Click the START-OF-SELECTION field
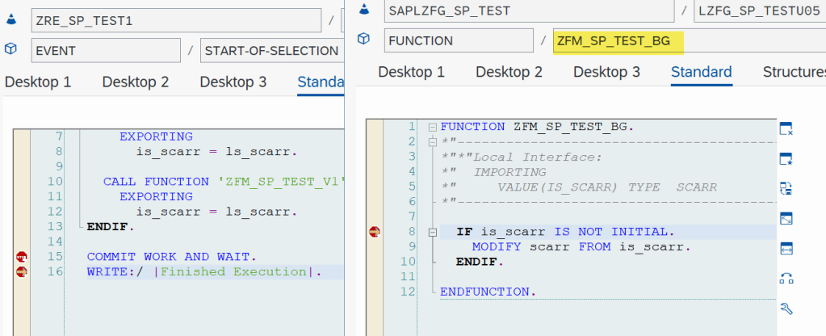 272,51
